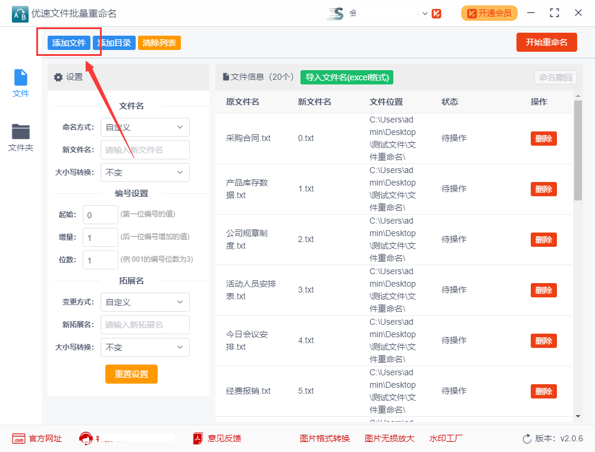This screenshot has width=595, height=452.
Task: Click the 导入文件名(excel格式) button
Action: point(346,77)
